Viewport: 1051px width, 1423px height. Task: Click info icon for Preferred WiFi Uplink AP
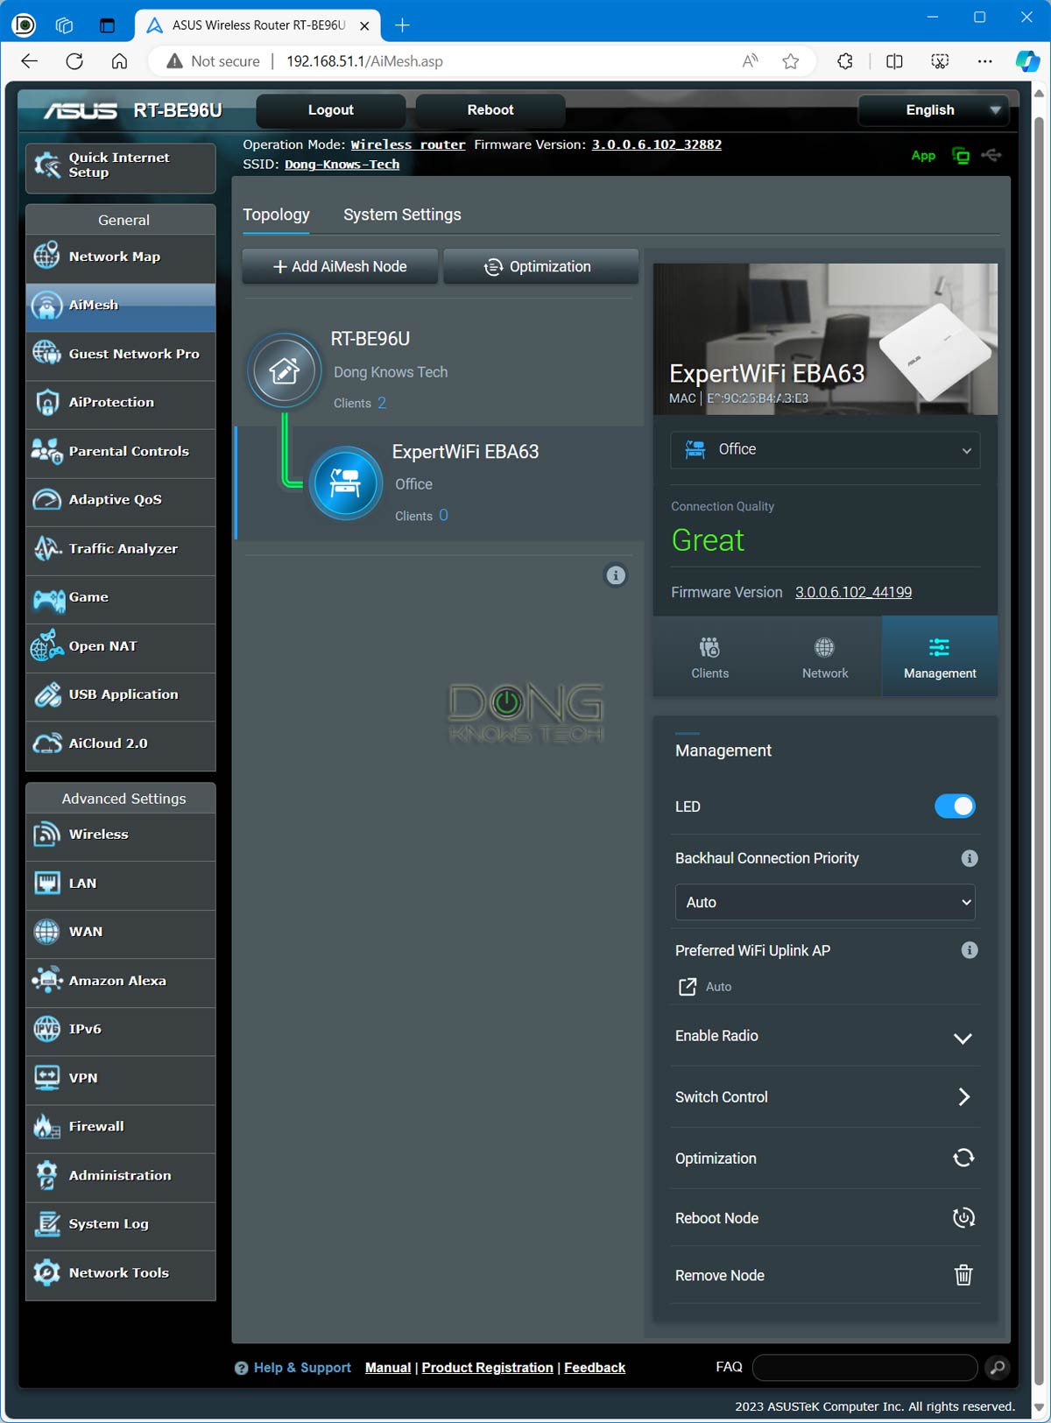(970, 950)
